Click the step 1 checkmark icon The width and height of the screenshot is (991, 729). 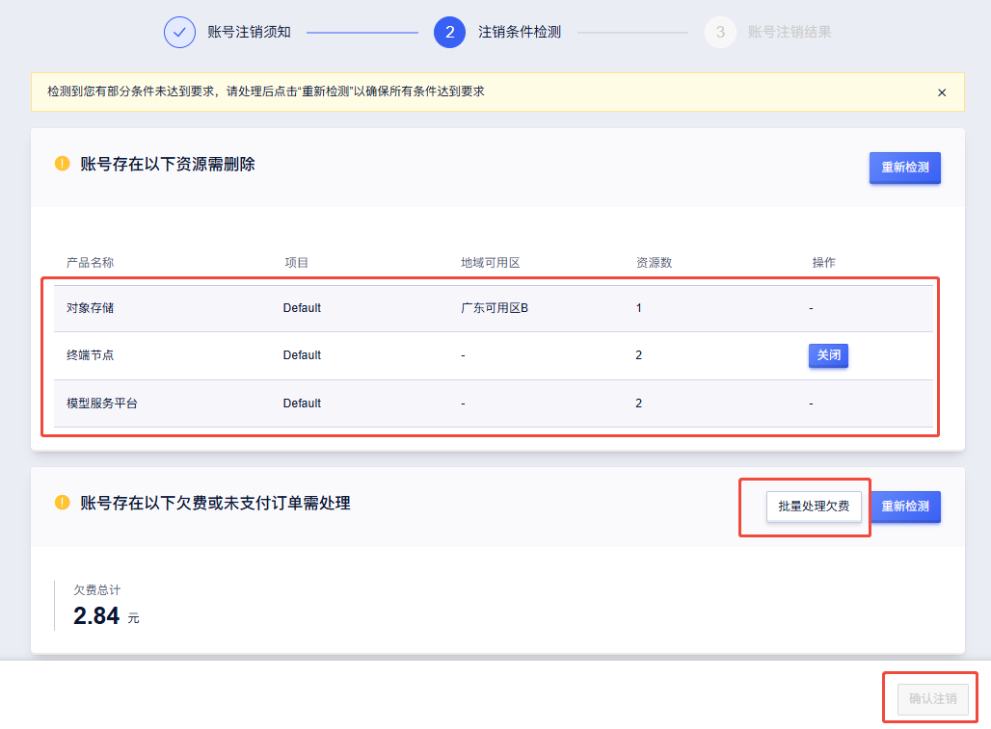pyautogui.click(x=179, y=32)
